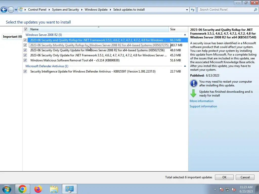Click the Cancel button

pyautogui.click(x=245, y=177)
